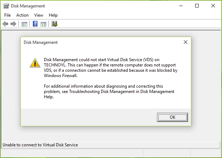Open Help via the blue question mark icon
Viewport: 222px width, 158px height.
coord(35,24)
